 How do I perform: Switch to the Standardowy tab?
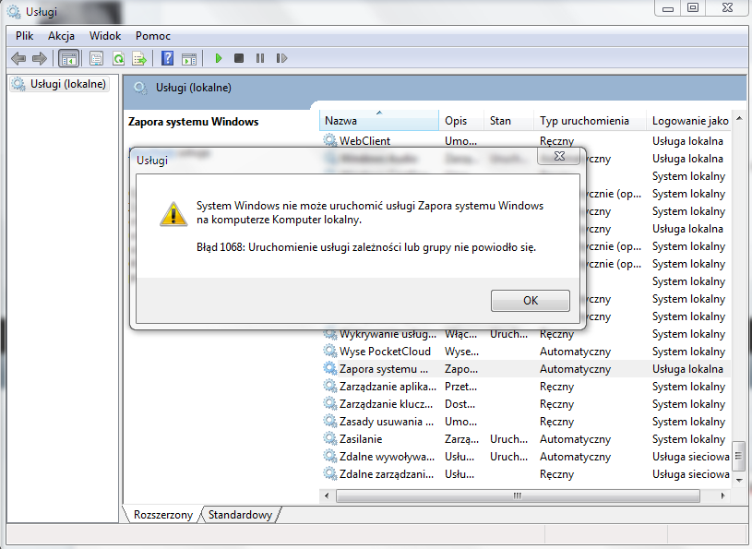[240, 515]
